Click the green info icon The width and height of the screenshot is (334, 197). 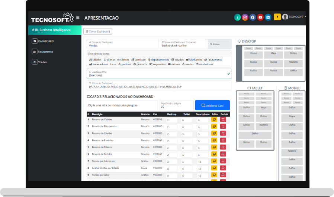click(x=237, y=17)
